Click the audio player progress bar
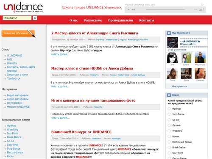 165,9
